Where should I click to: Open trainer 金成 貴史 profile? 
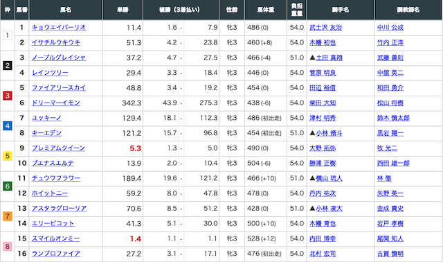[x=390, y=209]
